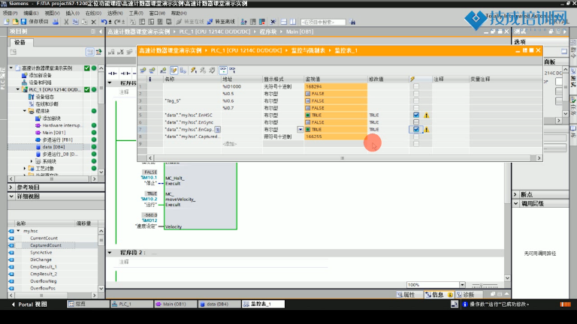
Task: Click the watch table horizontal scrollbar
Action: coord(343,158)
